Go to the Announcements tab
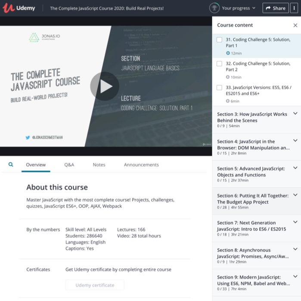301x301 pixels. 141,164
